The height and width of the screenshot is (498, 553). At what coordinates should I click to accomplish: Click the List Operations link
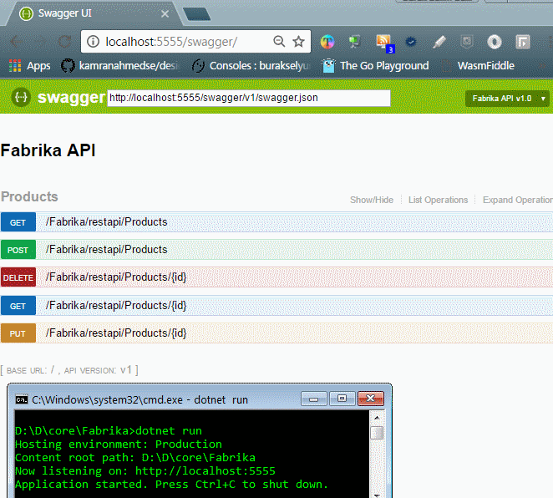(x=438, y=200)
